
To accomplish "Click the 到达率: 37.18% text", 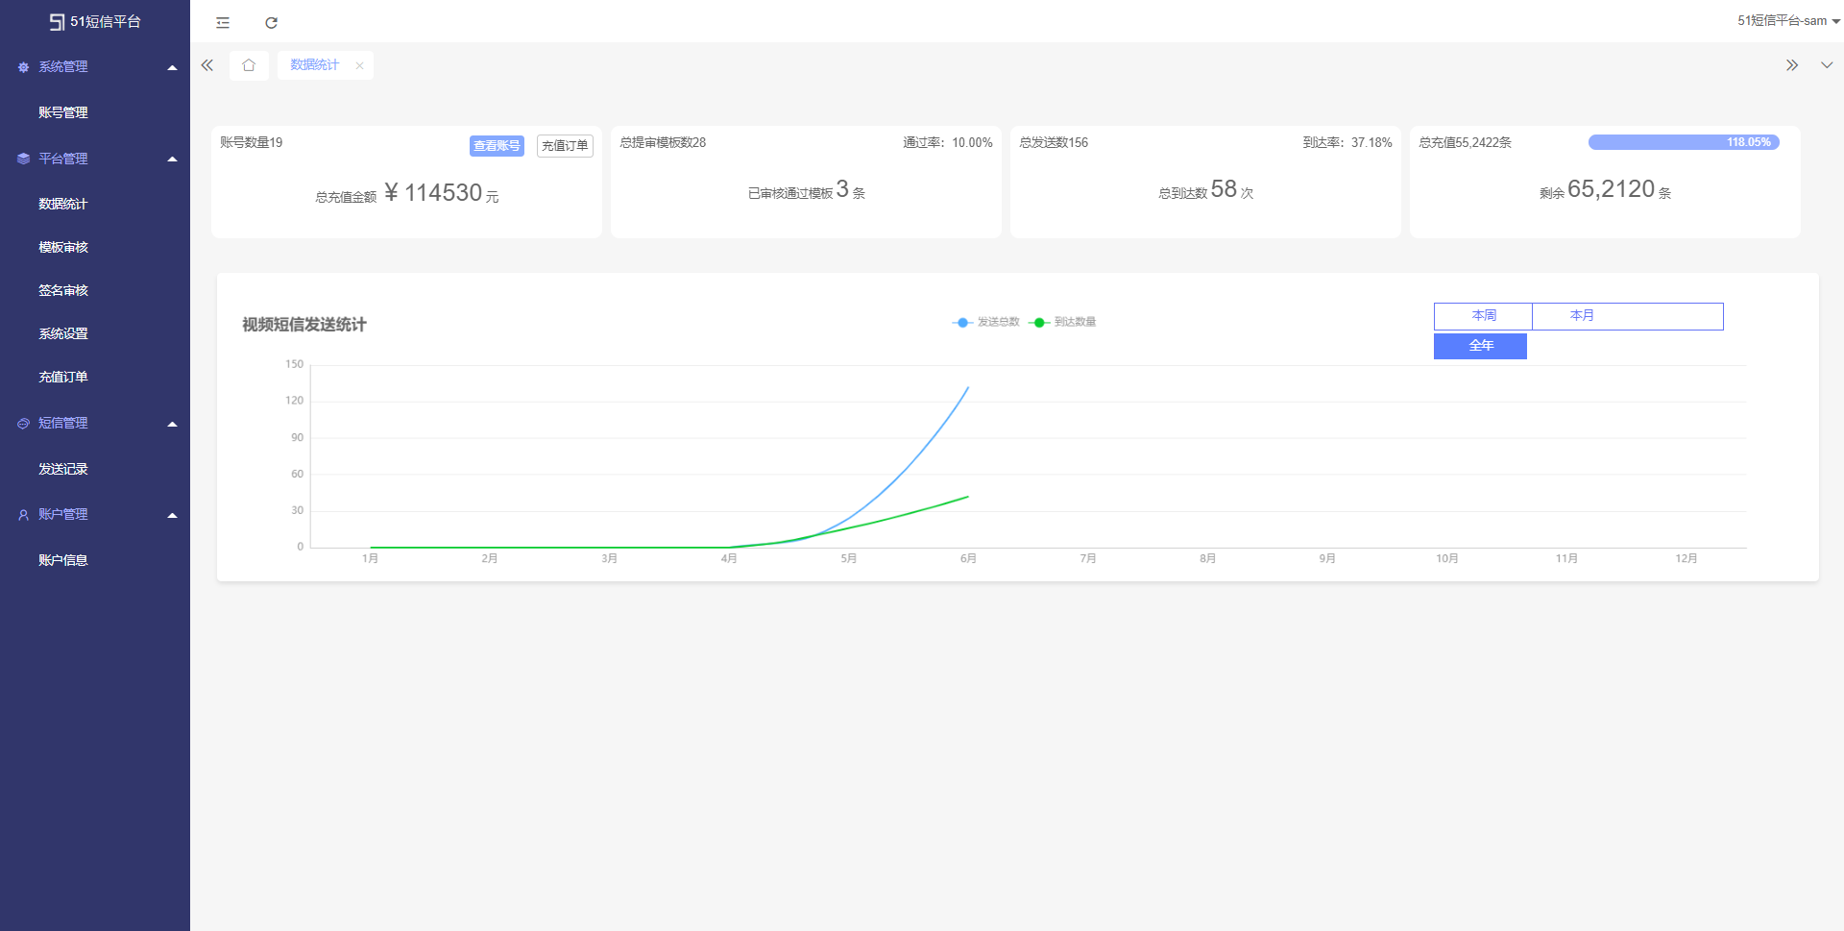I will pyautogui.click(x=1347, y=142).
